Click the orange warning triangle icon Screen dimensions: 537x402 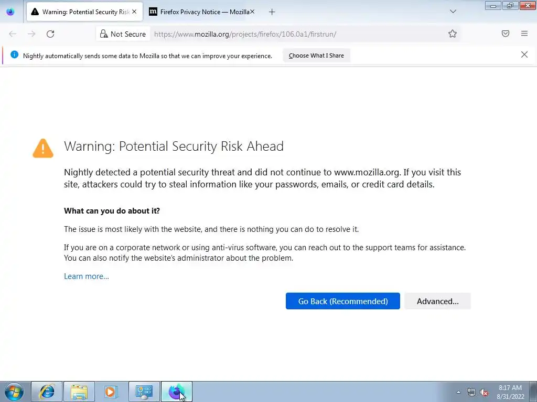point(43,148)
